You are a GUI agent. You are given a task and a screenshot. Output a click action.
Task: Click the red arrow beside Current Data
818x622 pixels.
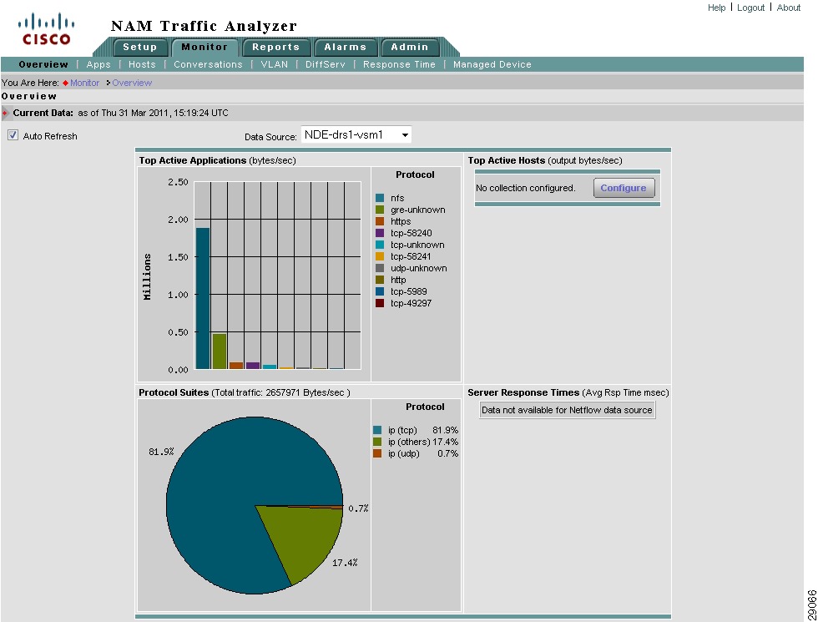(5, 113)
